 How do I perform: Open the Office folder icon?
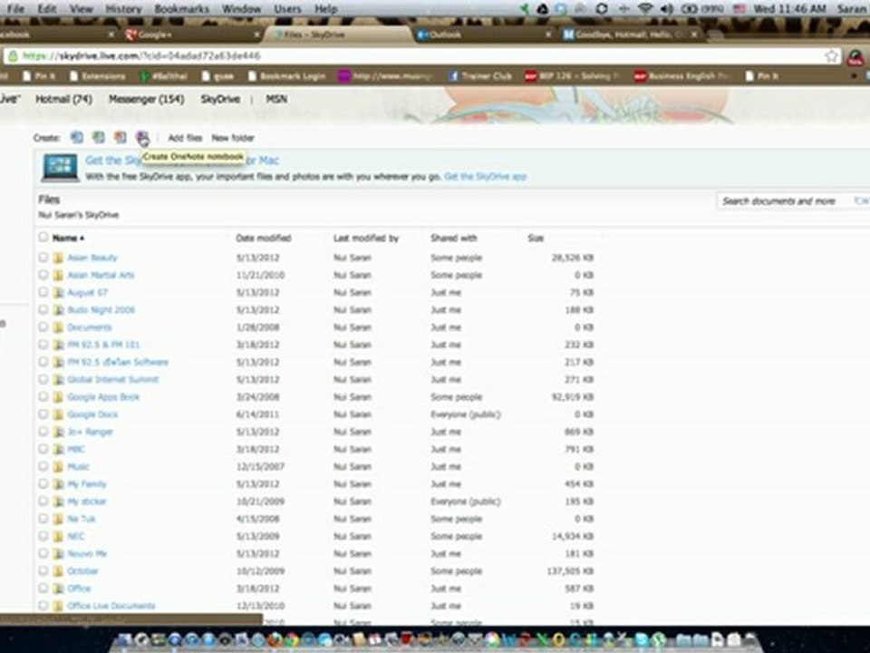point(58,589)
